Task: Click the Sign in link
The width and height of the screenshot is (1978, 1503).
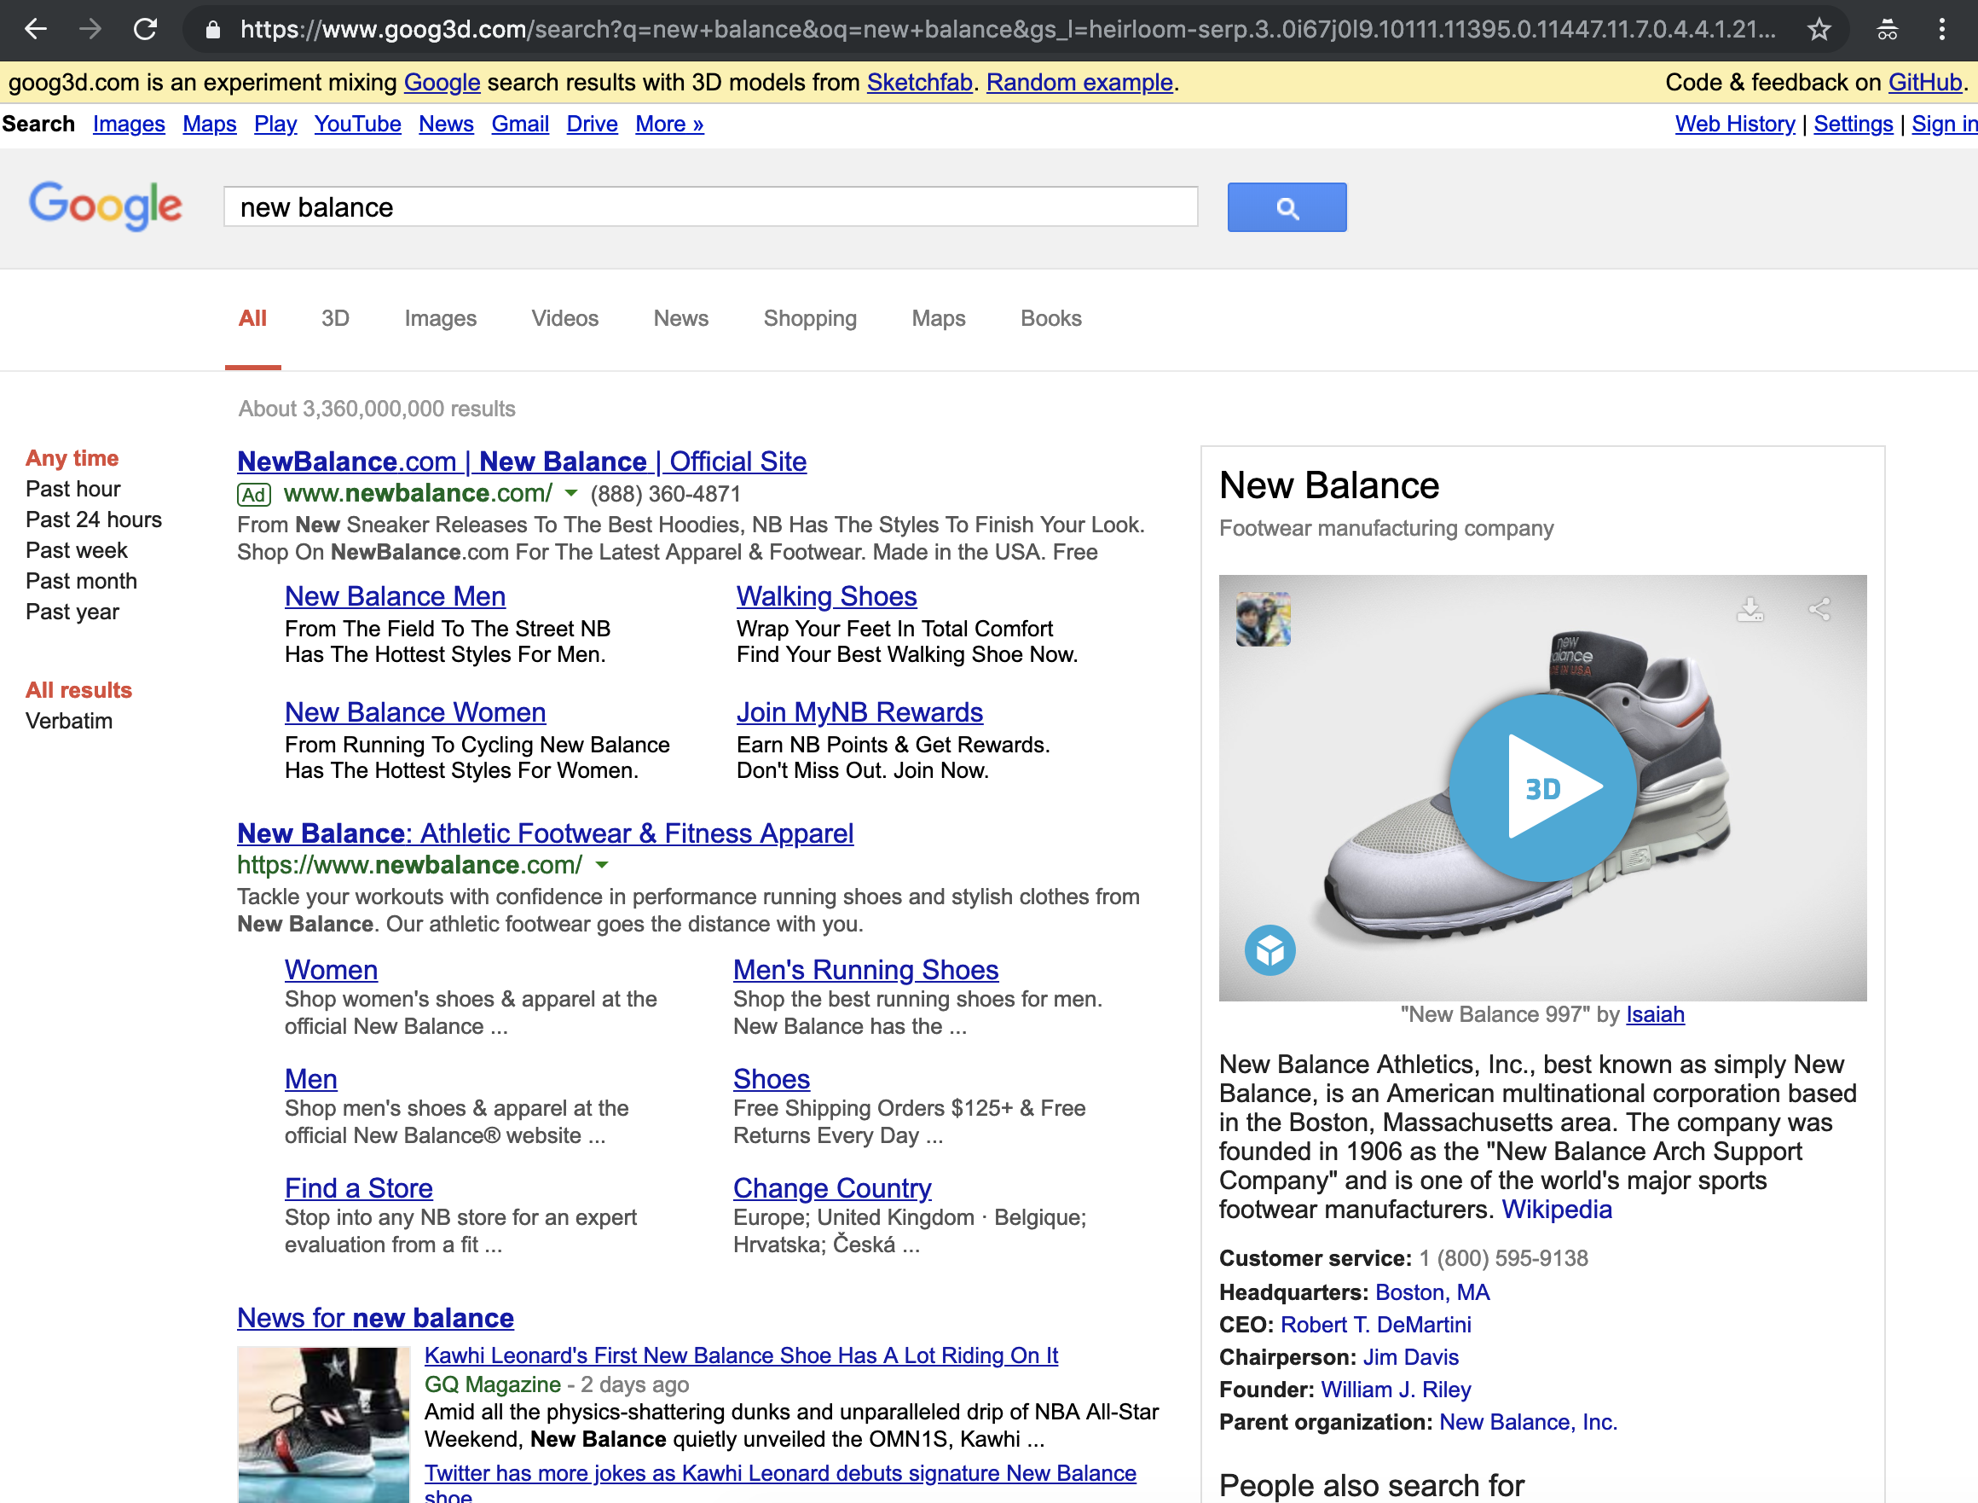Action: point(1944,125)
